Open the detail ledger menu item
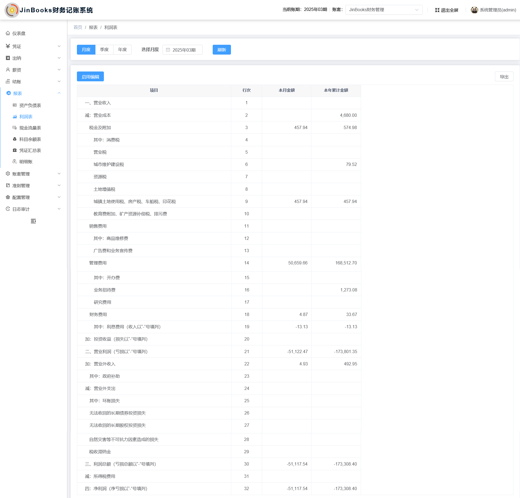Image resolution: width=520 pixels, height=498 pixels. pos(26,162)
